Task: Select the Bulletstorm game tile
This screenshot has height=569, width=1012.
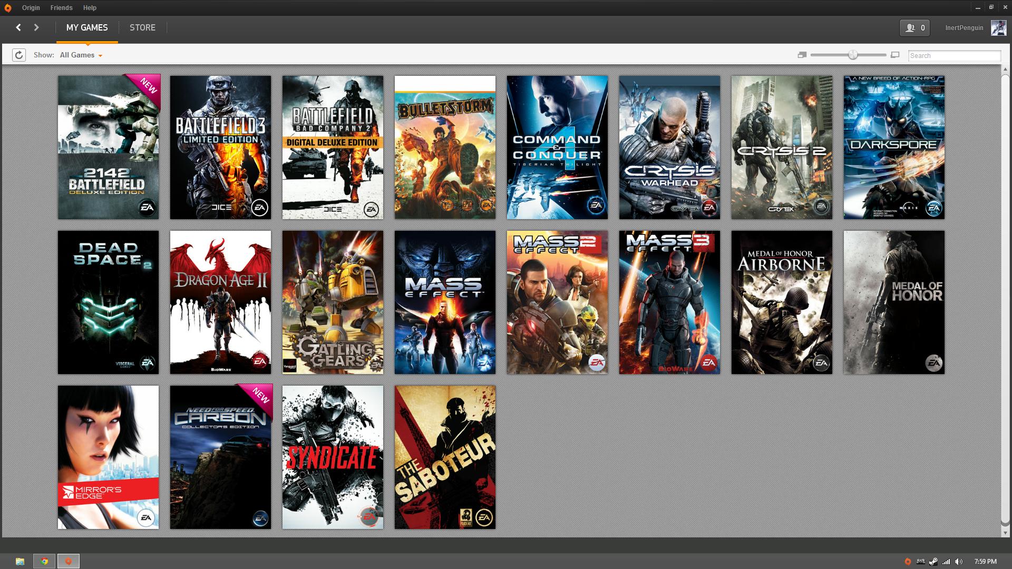Action: pos(445,147)
